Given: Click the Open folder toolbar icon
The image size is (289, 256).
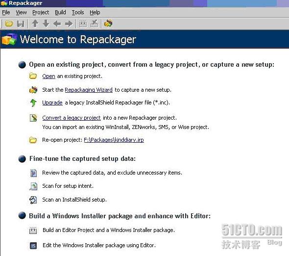Looking at the screenshot, I should pos(9,24).
